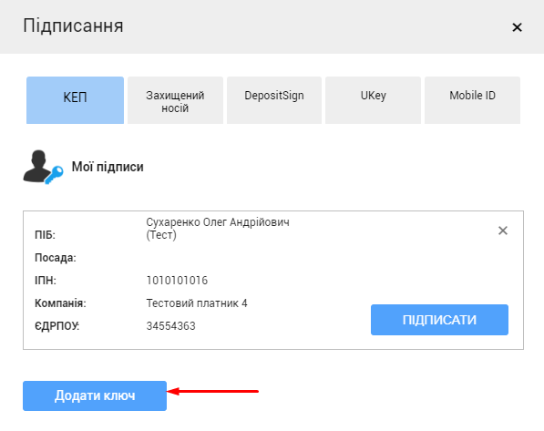
Task: Select the name Сухаренко Олег Андрійович
Action: point(218,222)
